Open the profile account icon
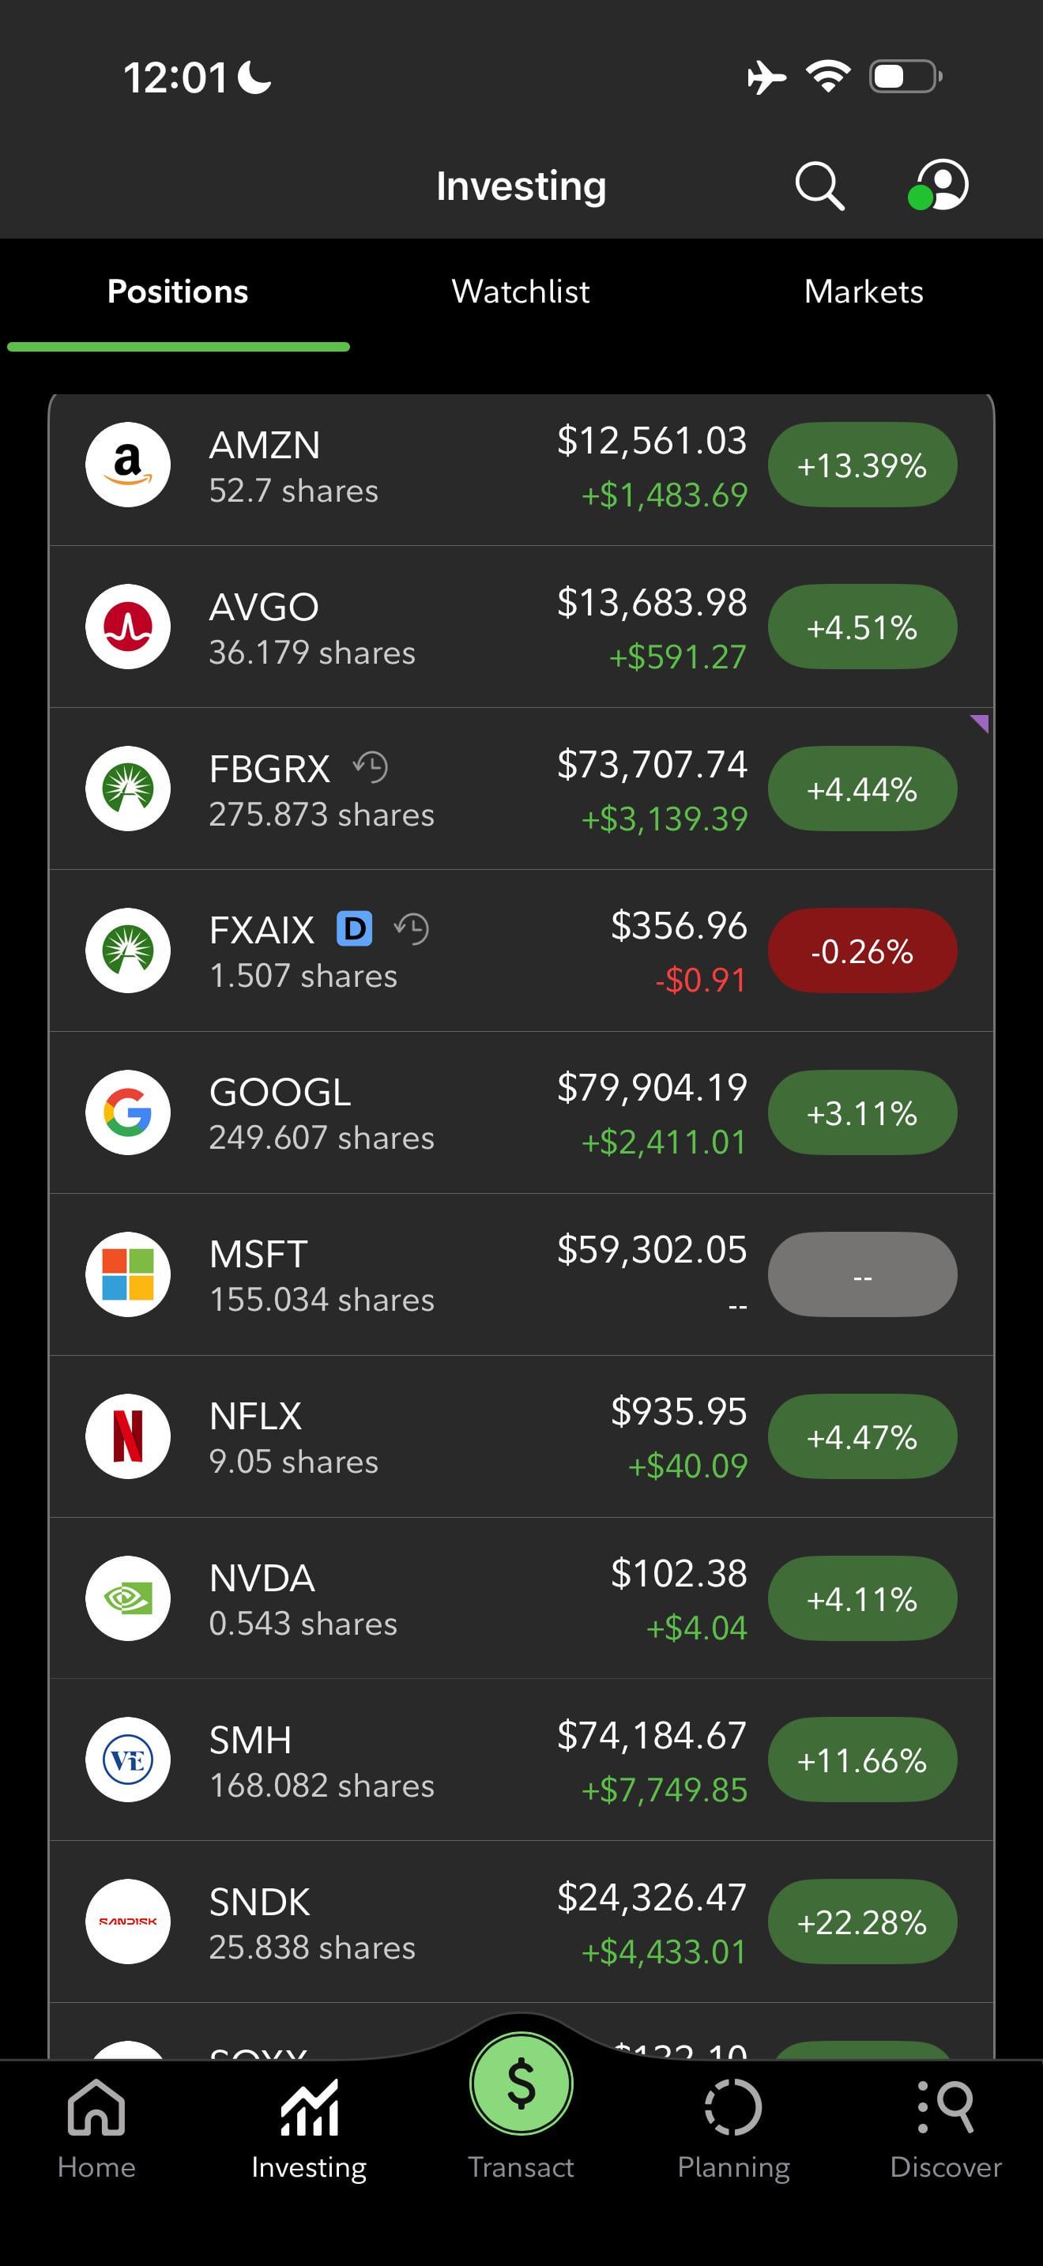This screenshot has width=1043, height=2266. pos(939,186)
